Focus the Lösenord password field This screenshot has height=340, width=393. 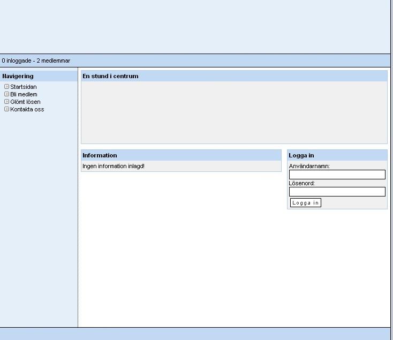[337, 192]
